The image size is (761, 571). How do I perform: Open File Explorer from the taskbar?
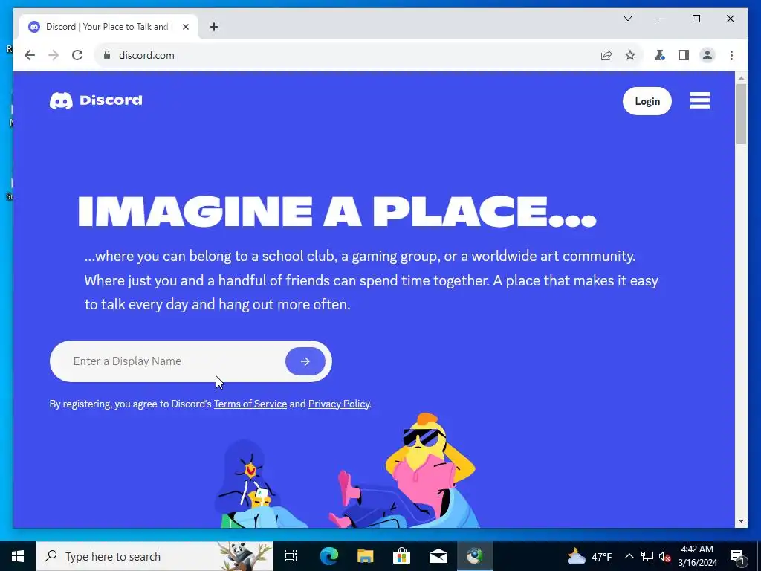tap(365, 556)
